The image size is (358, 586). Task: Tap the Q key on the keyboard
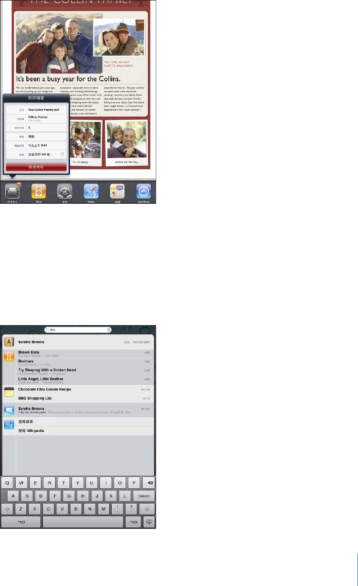[7, 483]
